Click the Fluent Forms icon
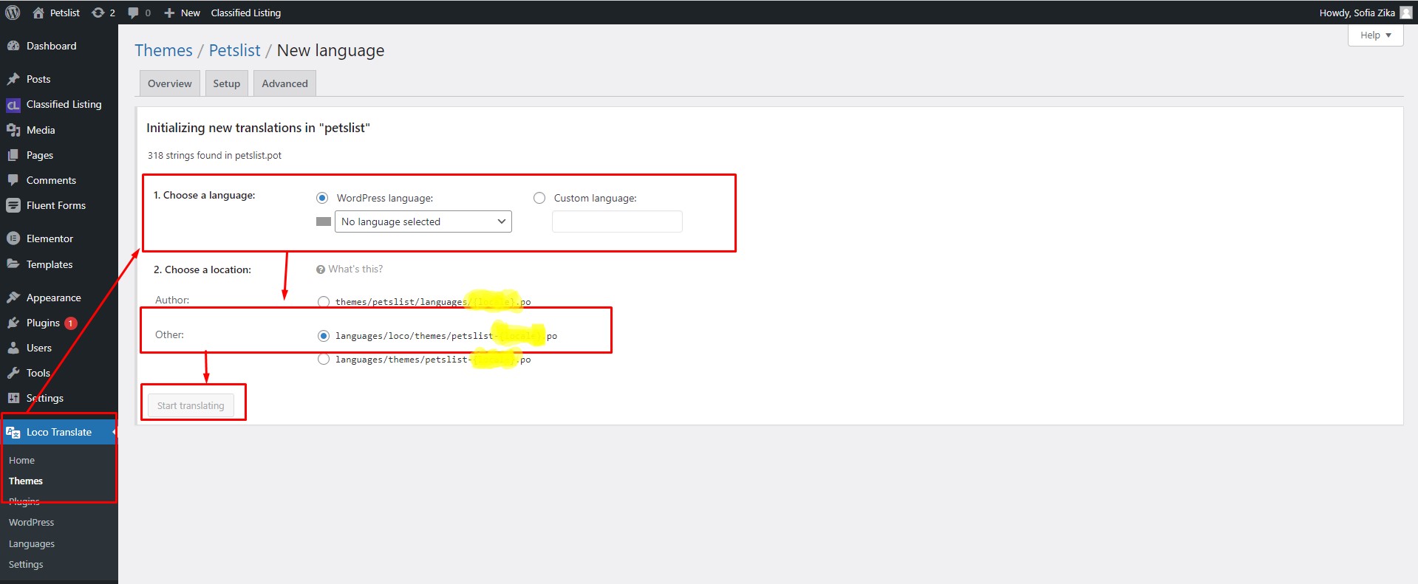 tap(13, 205)
